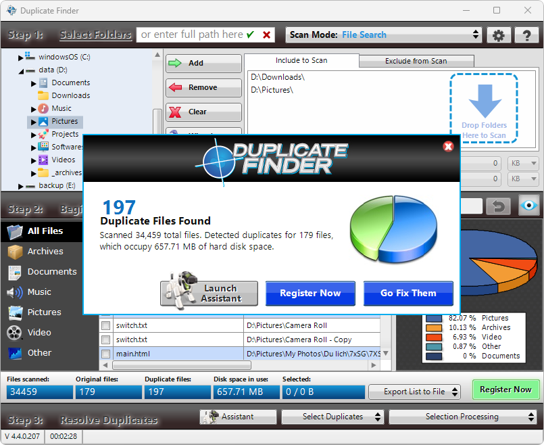
Task: Open the Selection Processing dropdown
Action: 462,417
